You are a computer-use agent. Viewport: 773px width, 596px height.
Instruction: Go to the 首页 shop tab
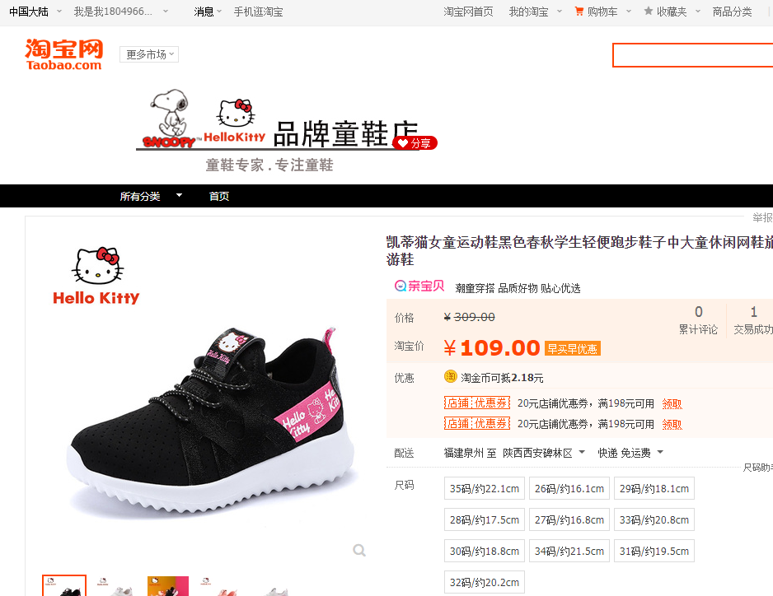click(x=219, y=196)
